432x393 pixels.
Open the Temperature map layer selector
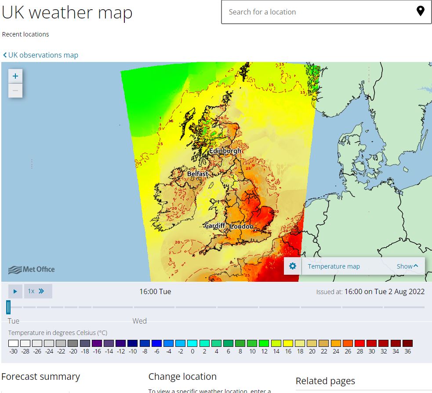[334, 266]
